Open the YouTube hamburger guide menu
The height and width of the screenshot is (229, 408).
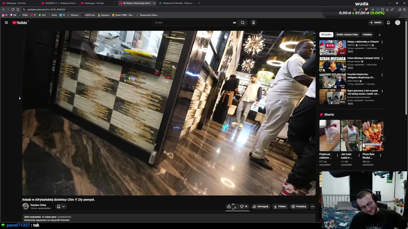pyautogui.click(x=6, y=23)
